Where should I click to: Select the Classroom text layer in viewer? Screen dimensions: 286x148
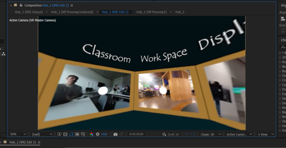click(107, 54)
